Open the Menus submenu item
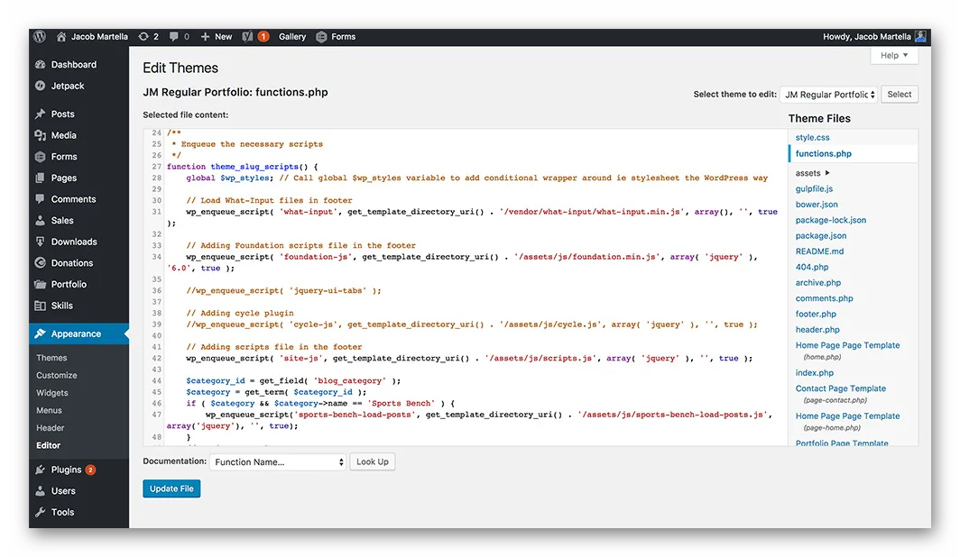 (49, 410)
